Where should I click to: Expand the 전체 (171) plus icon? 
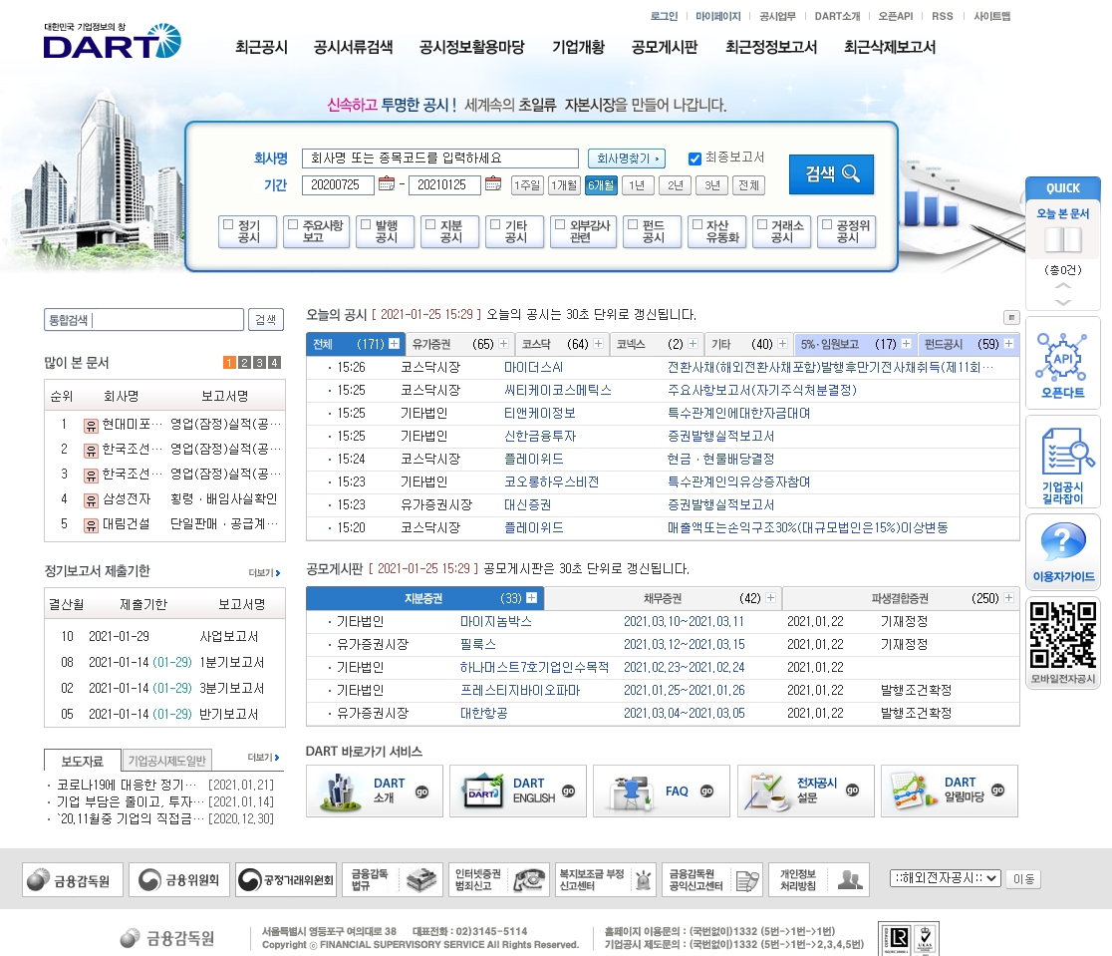pos(395,344)
